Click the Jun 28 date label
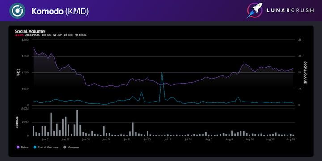This screenshot has height=161, width=322. pyautogui.click(x=106, y=140)
